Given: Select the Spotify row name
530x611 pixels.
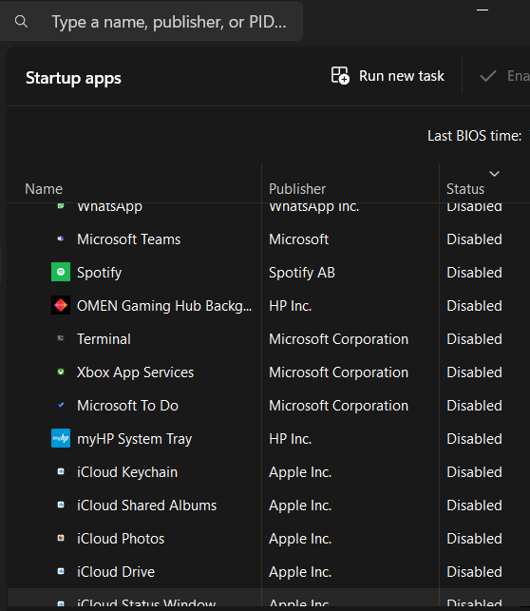Looking at the screenshot, I should 100,273.
